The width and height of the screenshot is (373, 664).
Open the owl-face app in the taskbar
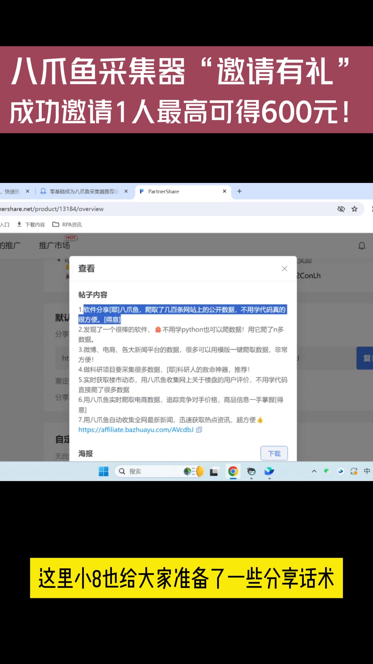point(251,471)
